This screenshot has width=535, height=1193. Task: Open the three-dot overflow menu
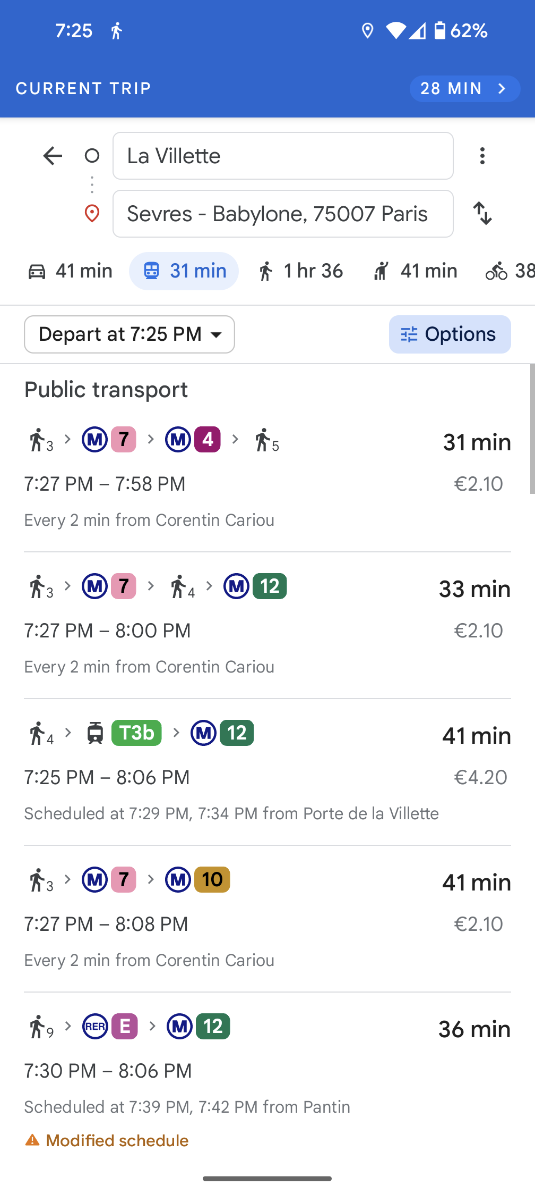(x=482, y=156)
